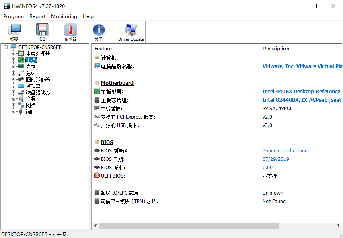Click the Unknown super IO value
The height and width of the screenshot is (238, 343).
click(x=273, y=193)
